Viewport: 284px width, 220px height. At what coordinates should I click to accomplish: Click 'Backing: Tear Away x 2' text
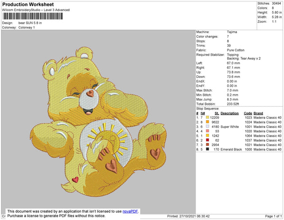(x=244, y=58)
